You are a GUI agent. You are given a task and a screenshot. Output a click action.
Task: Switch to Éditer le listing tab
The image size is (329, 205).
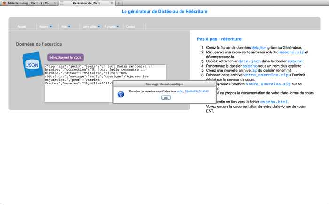point(28,3)
